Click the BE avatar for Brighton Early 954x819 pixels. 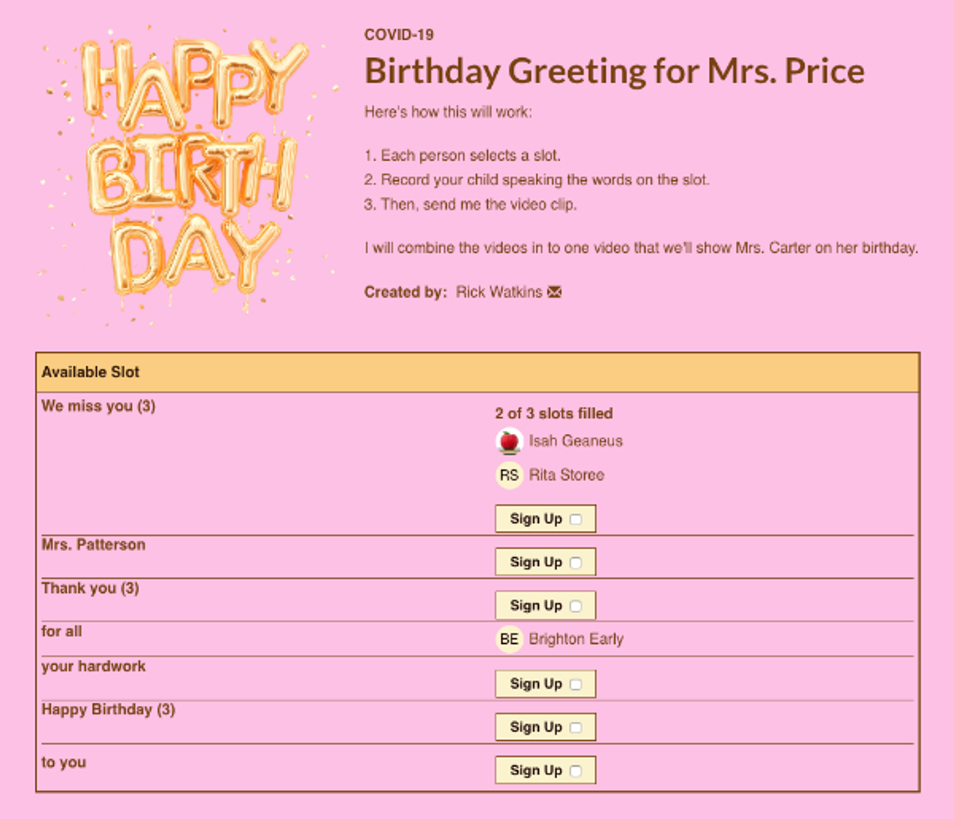(x=509, y=639)
